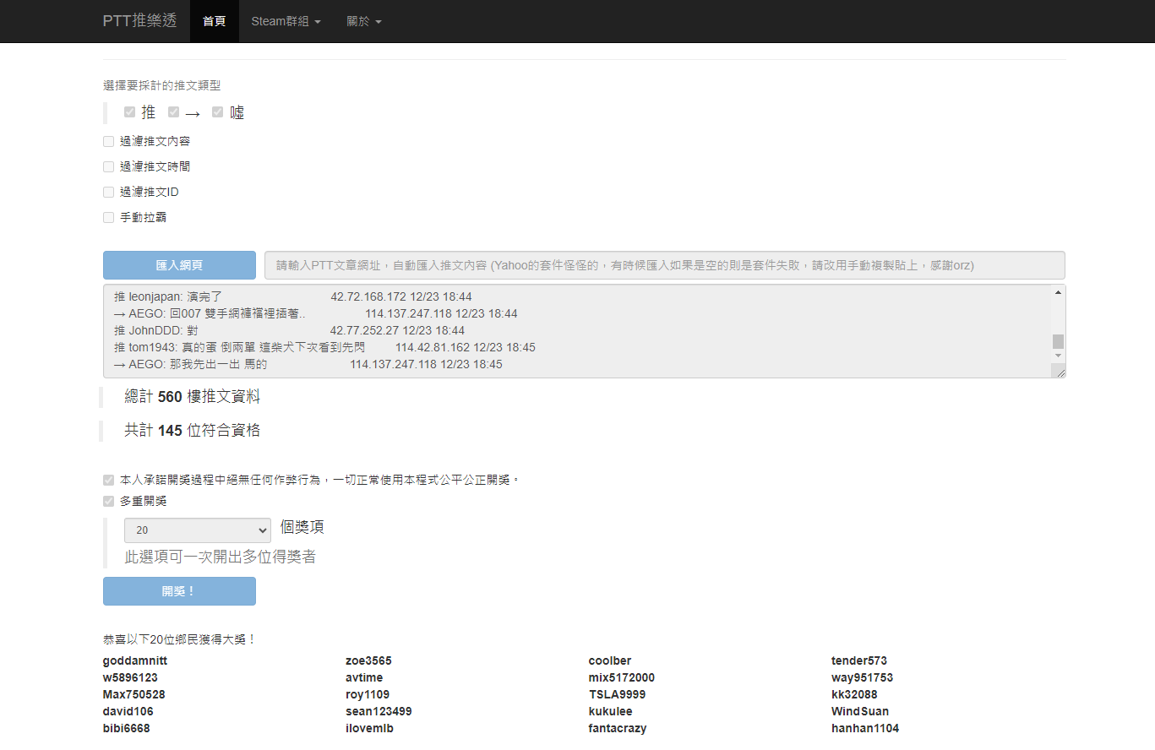Enable 過濾推文時間 checkbox
1155x750 pixels.
(108, 167)
